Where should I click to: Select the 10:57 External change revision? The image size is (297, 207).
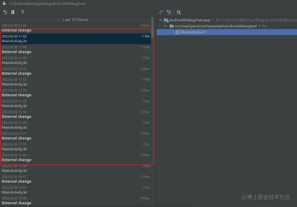[x=75, y=179]
